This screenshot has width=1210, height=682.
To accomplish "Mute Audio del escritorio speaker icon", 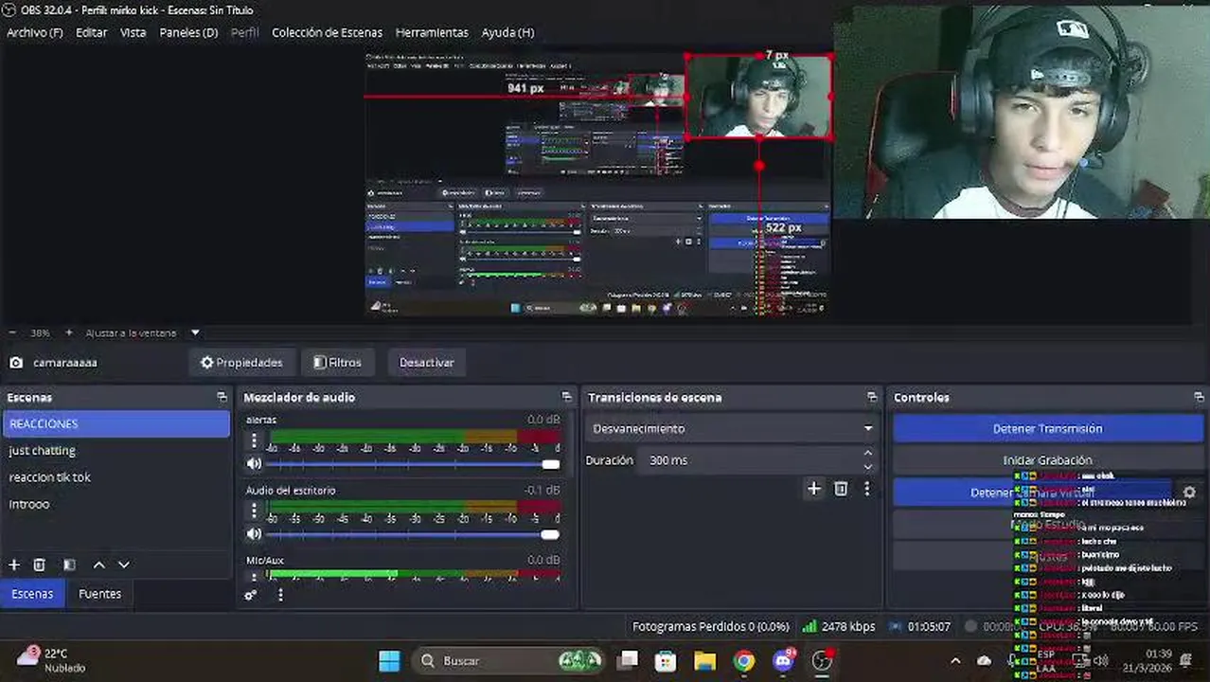I will (254, 534).
